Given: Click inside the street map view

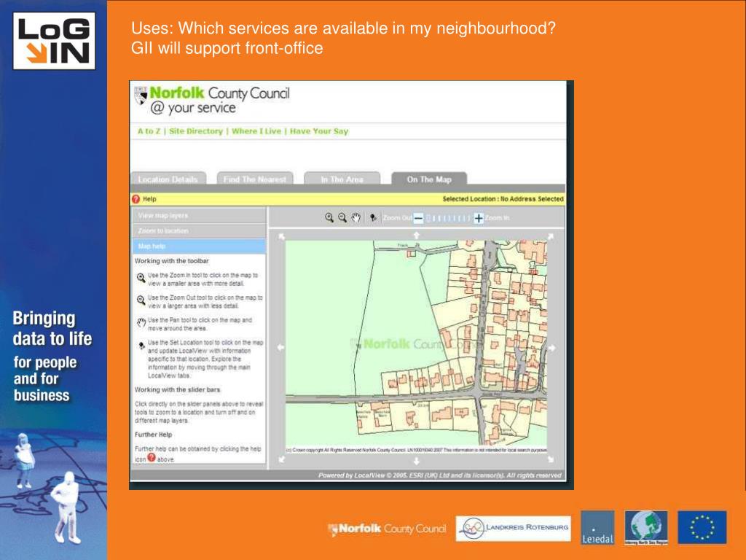Looking at the screenshot, I should tap(416, 343).
